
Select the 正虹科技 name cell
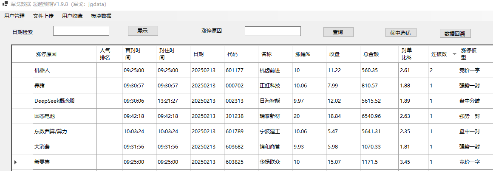click(x=275, y=86)
